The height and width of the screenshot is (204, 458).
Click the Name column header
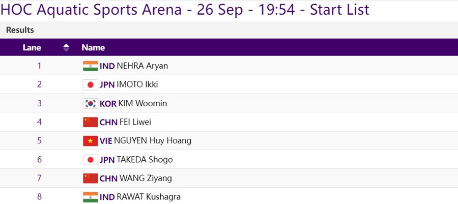click(93, 48)
